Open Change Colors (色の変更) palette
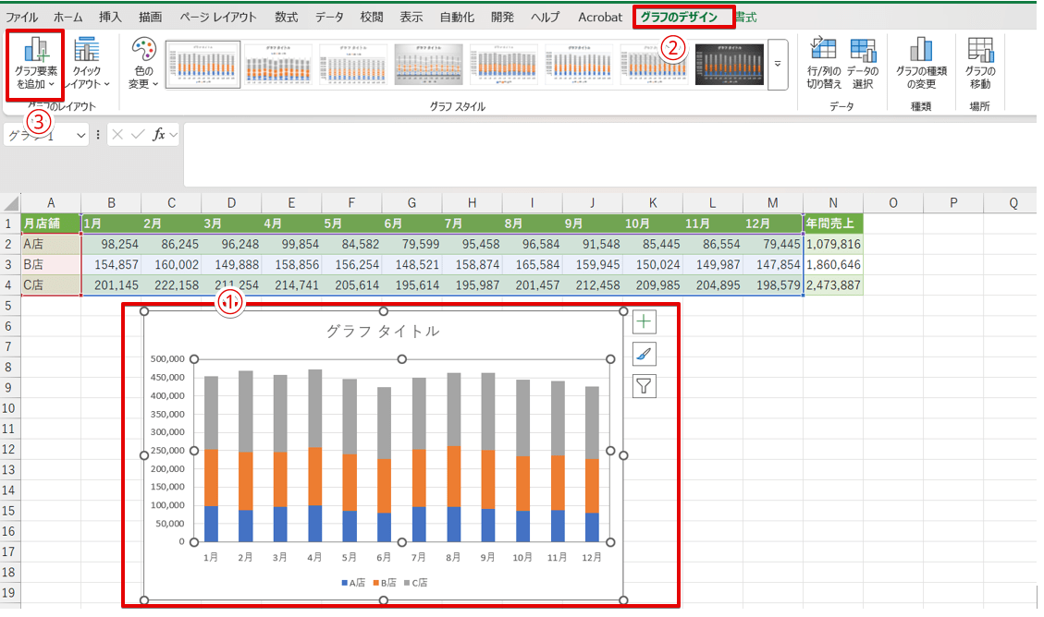The height and width of the screenshot is (617, 1044). (x=143, y=64)
